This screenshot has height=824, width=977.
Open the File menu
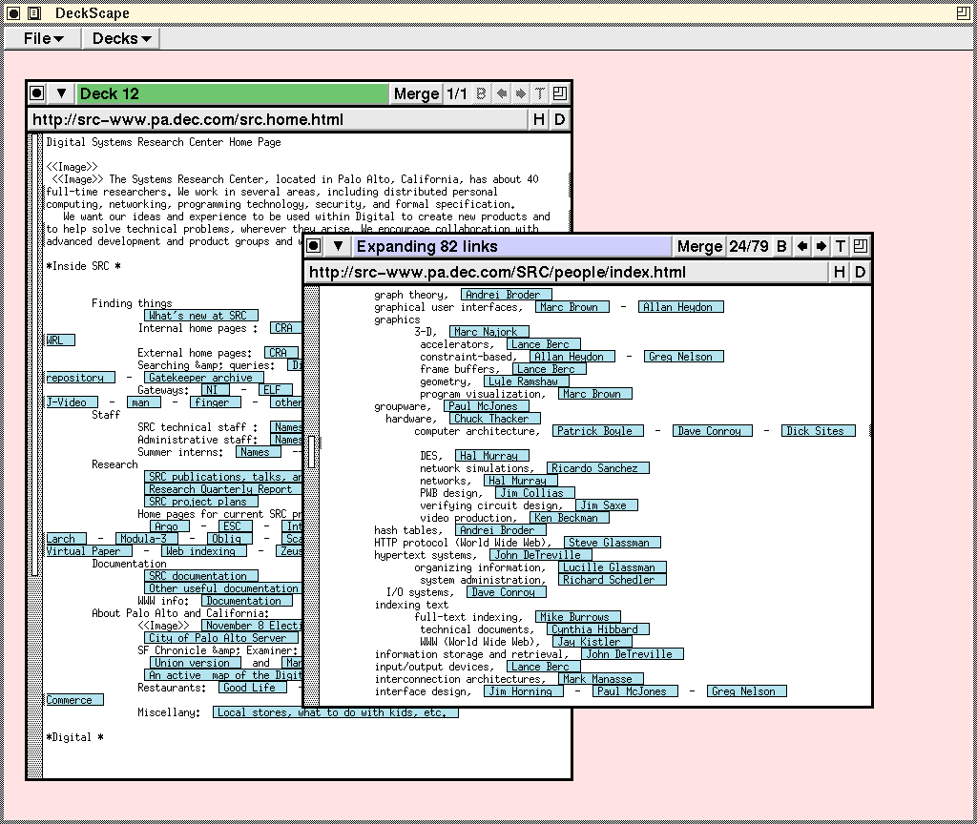click(43, 38)
